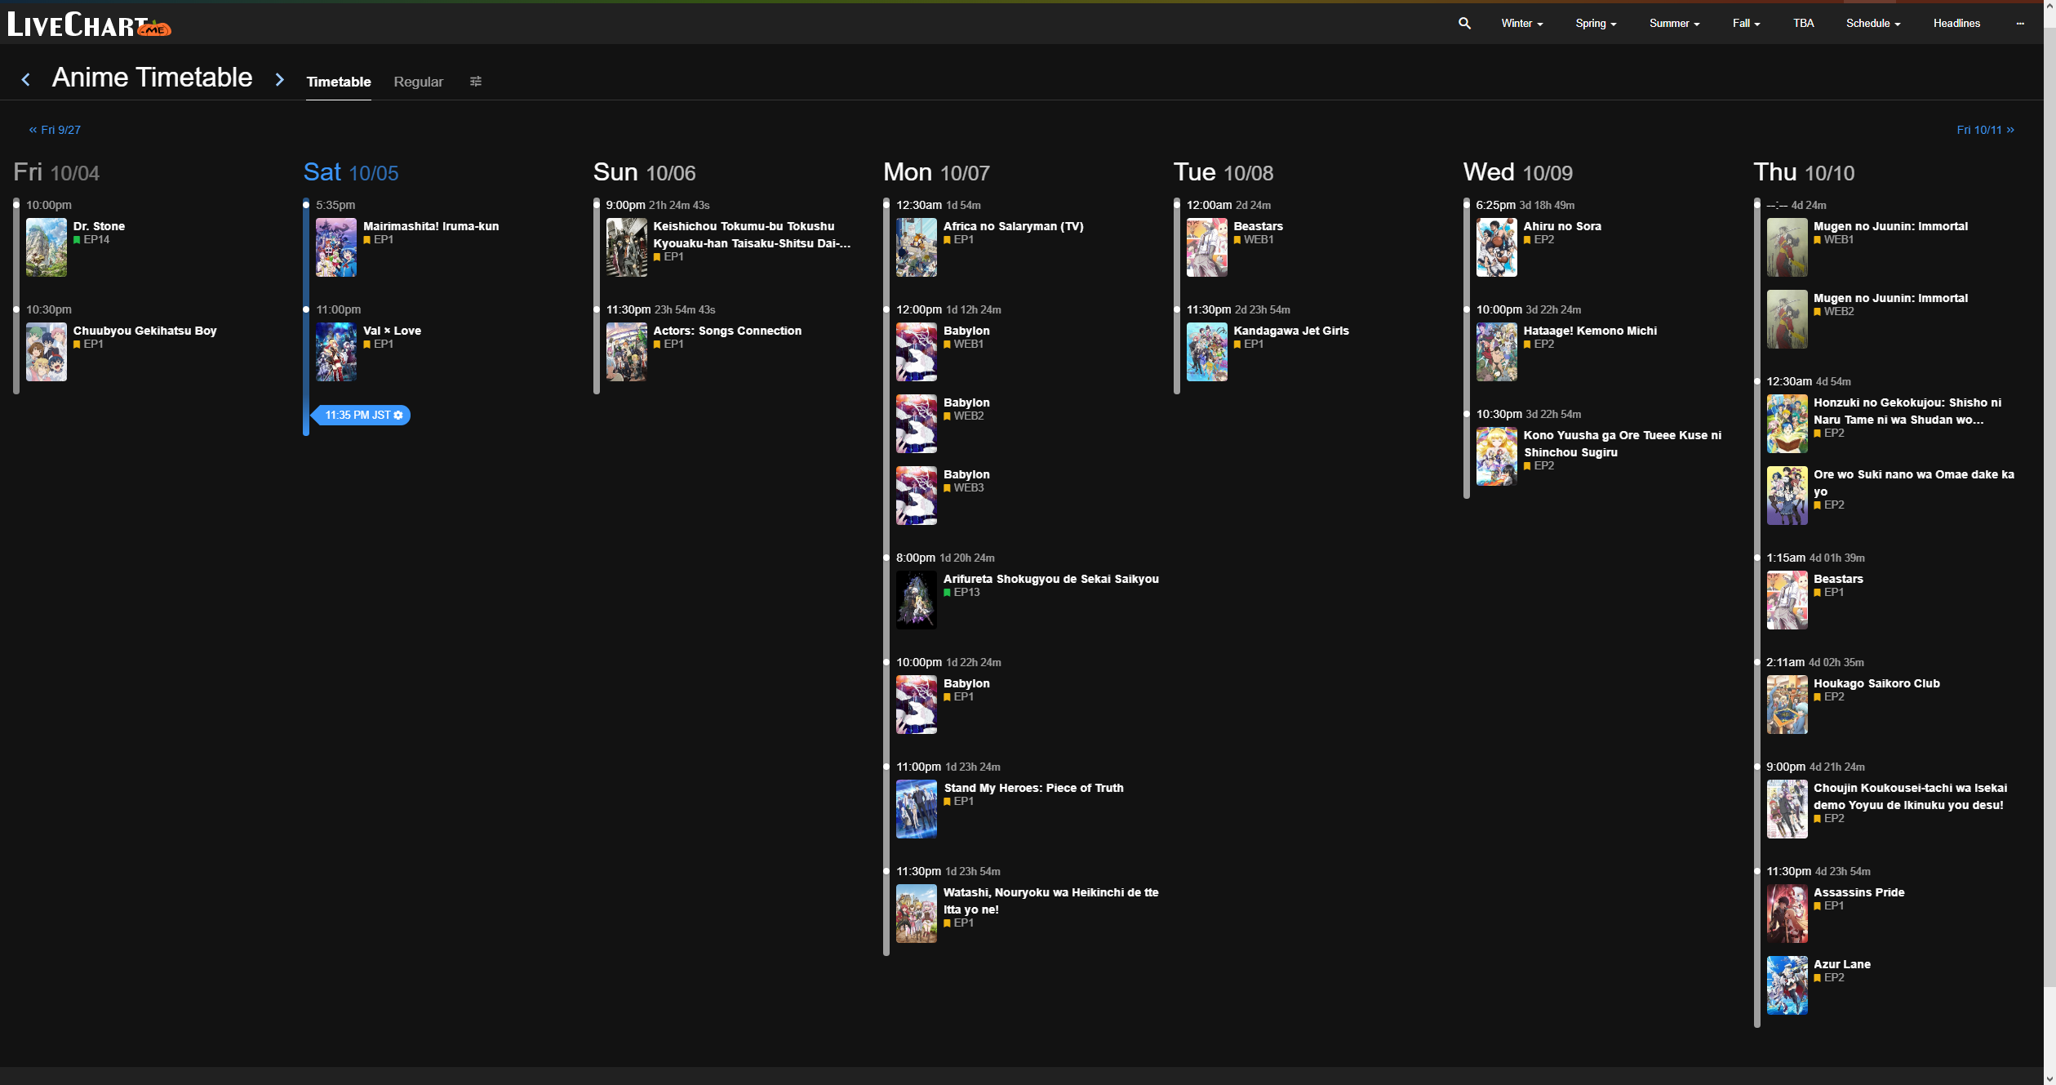Switch to the Regular tab

(418, 82)
